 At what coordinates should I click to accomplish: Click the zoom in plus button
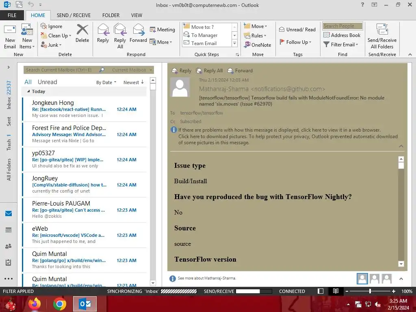pyautogui.click(x=394, y=291)
